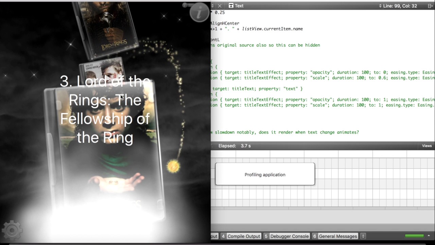Click the green build progress bar

[x=414, y=236]
